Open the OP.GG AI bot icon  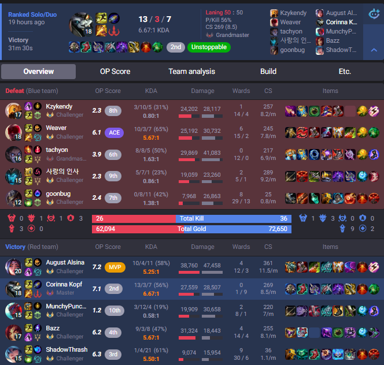374,14
